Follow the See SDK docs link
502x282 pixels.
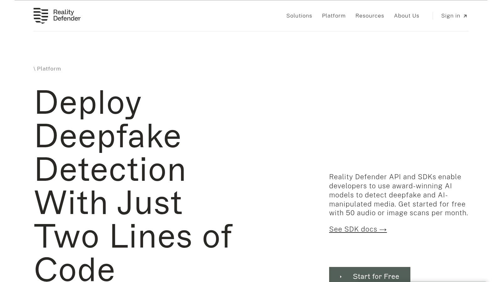coord(358,229)
